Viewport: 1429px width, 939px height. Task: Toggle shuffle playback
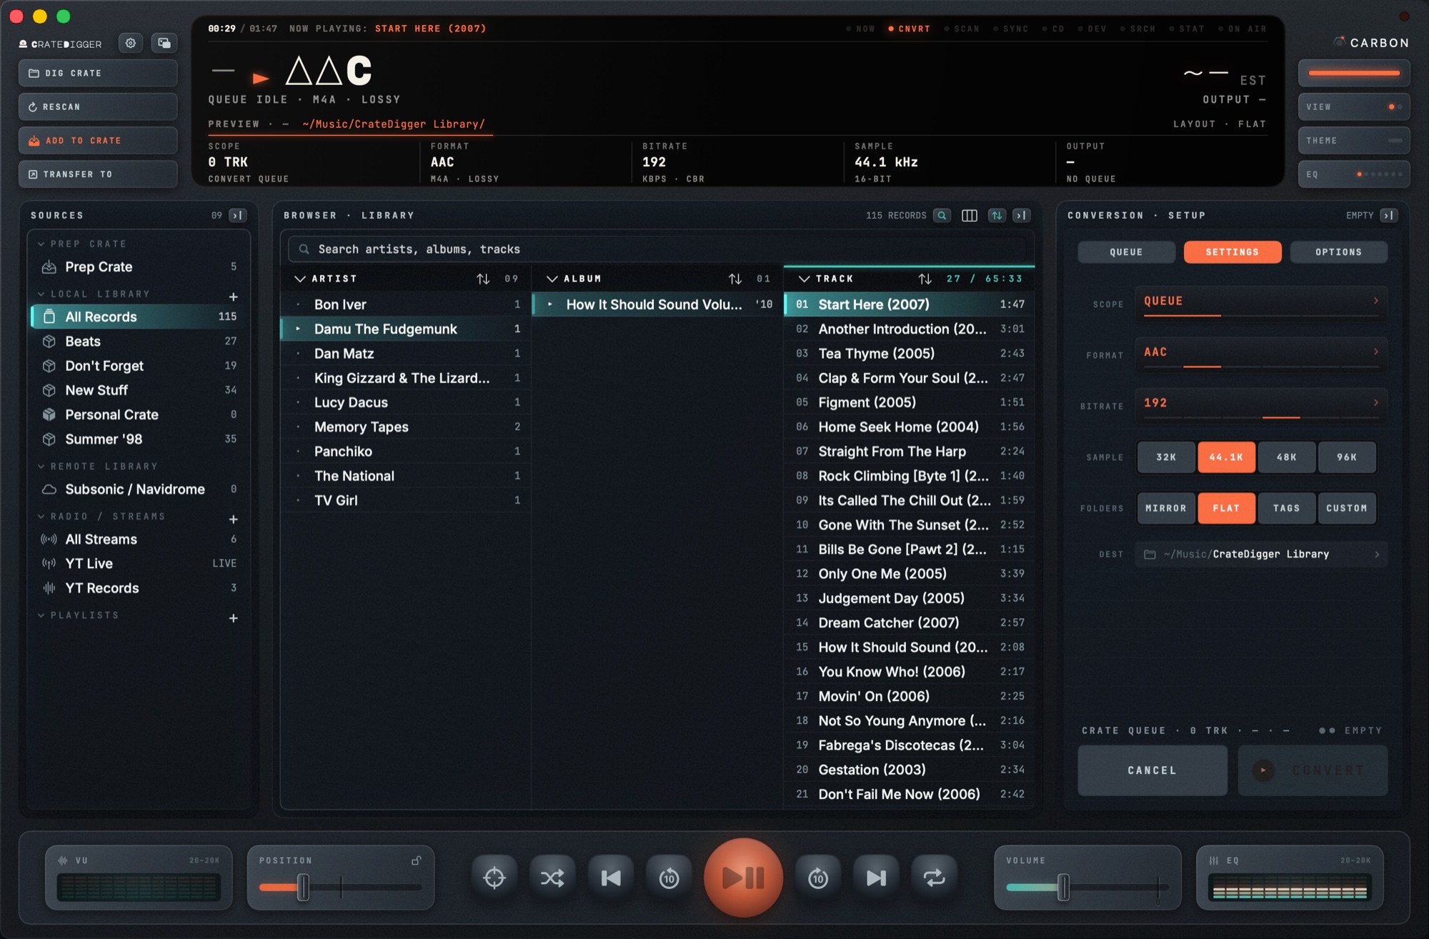coord(552,878)
